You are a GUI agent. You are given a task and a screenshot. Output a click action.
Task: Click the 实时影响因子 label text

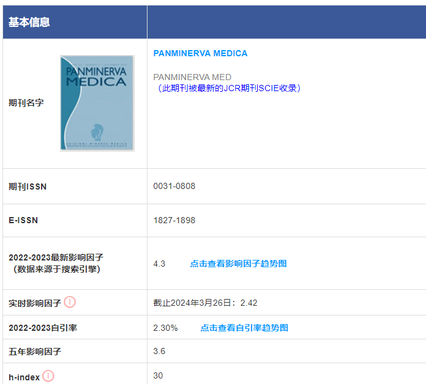point(35,303)
